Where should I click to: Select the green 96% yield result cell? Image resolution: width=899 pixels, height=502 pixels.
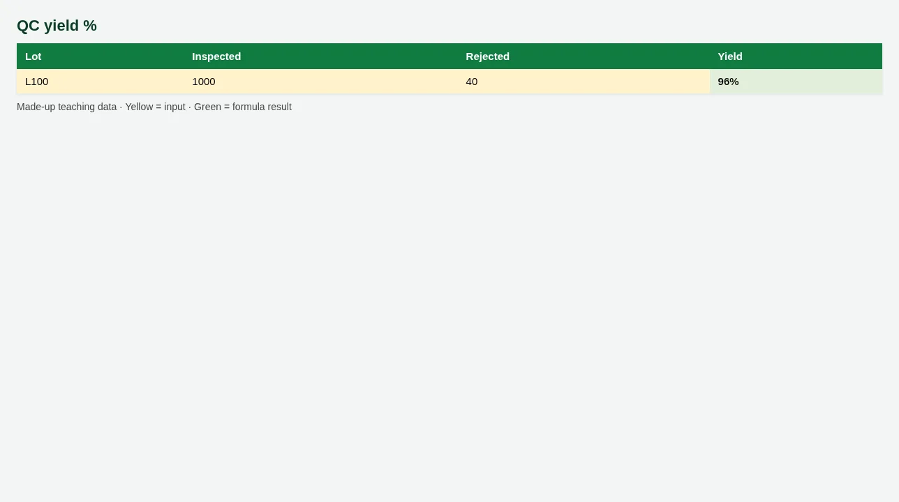point(796,82)
